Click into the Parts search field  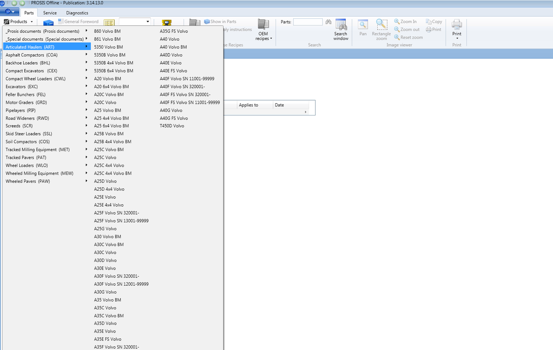click(308, 22)
